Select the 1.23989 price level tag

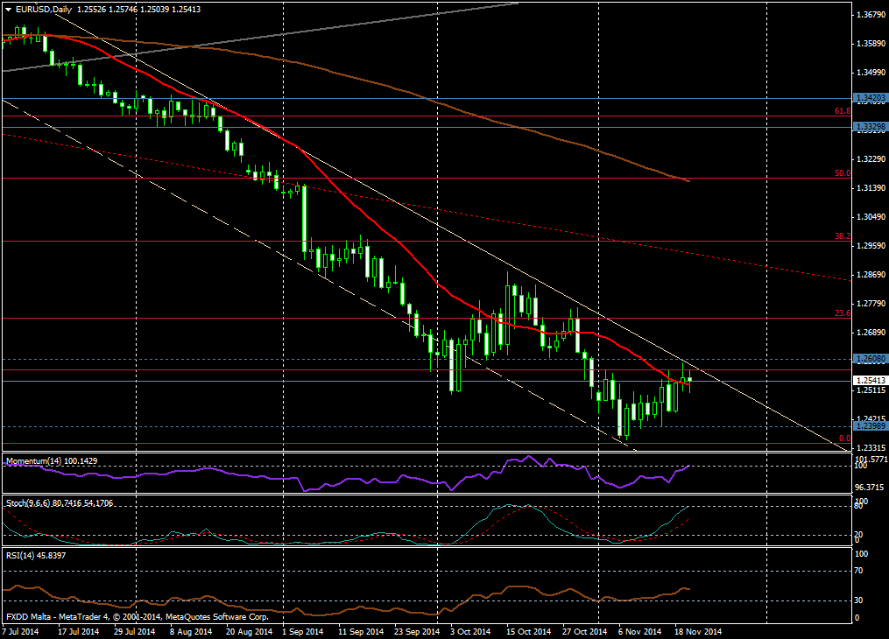(870, 426)
